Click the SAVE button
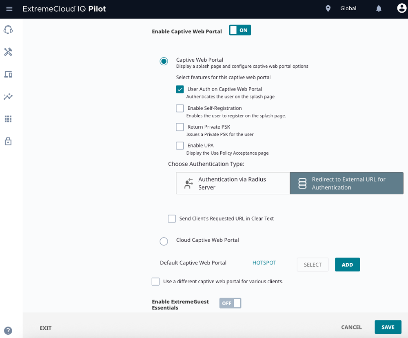This screenshot has width=408, height=338. click(388, 327)
